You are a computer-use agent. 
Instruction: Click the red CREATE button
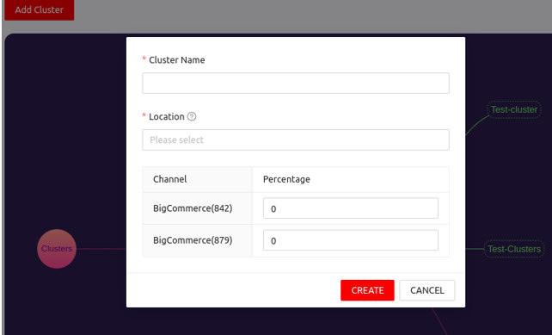click(367, 290)
